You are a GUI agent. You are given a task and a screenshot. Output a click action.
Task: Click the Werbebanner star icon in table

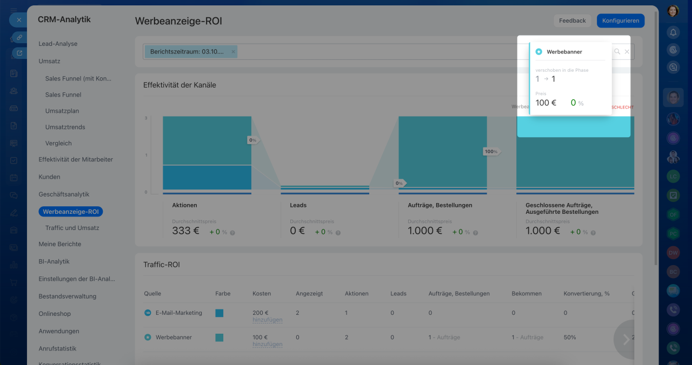(x=148, y=337)
